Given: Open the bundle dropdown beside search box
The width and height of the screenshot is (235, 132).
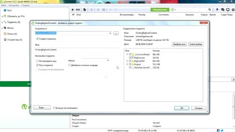Looking at the screenshot, I should click(174, 10).
